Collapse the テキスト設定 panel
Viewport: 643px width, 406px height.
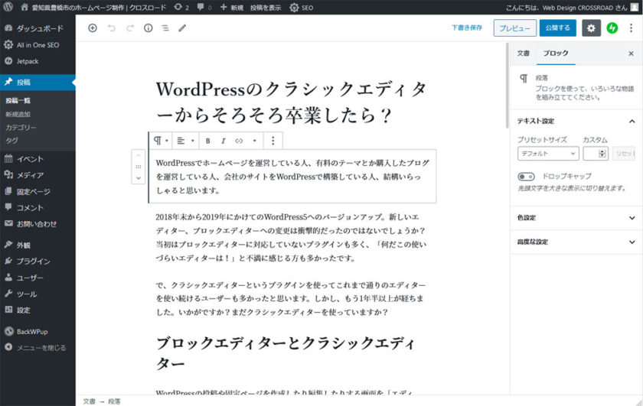point(576,121)
